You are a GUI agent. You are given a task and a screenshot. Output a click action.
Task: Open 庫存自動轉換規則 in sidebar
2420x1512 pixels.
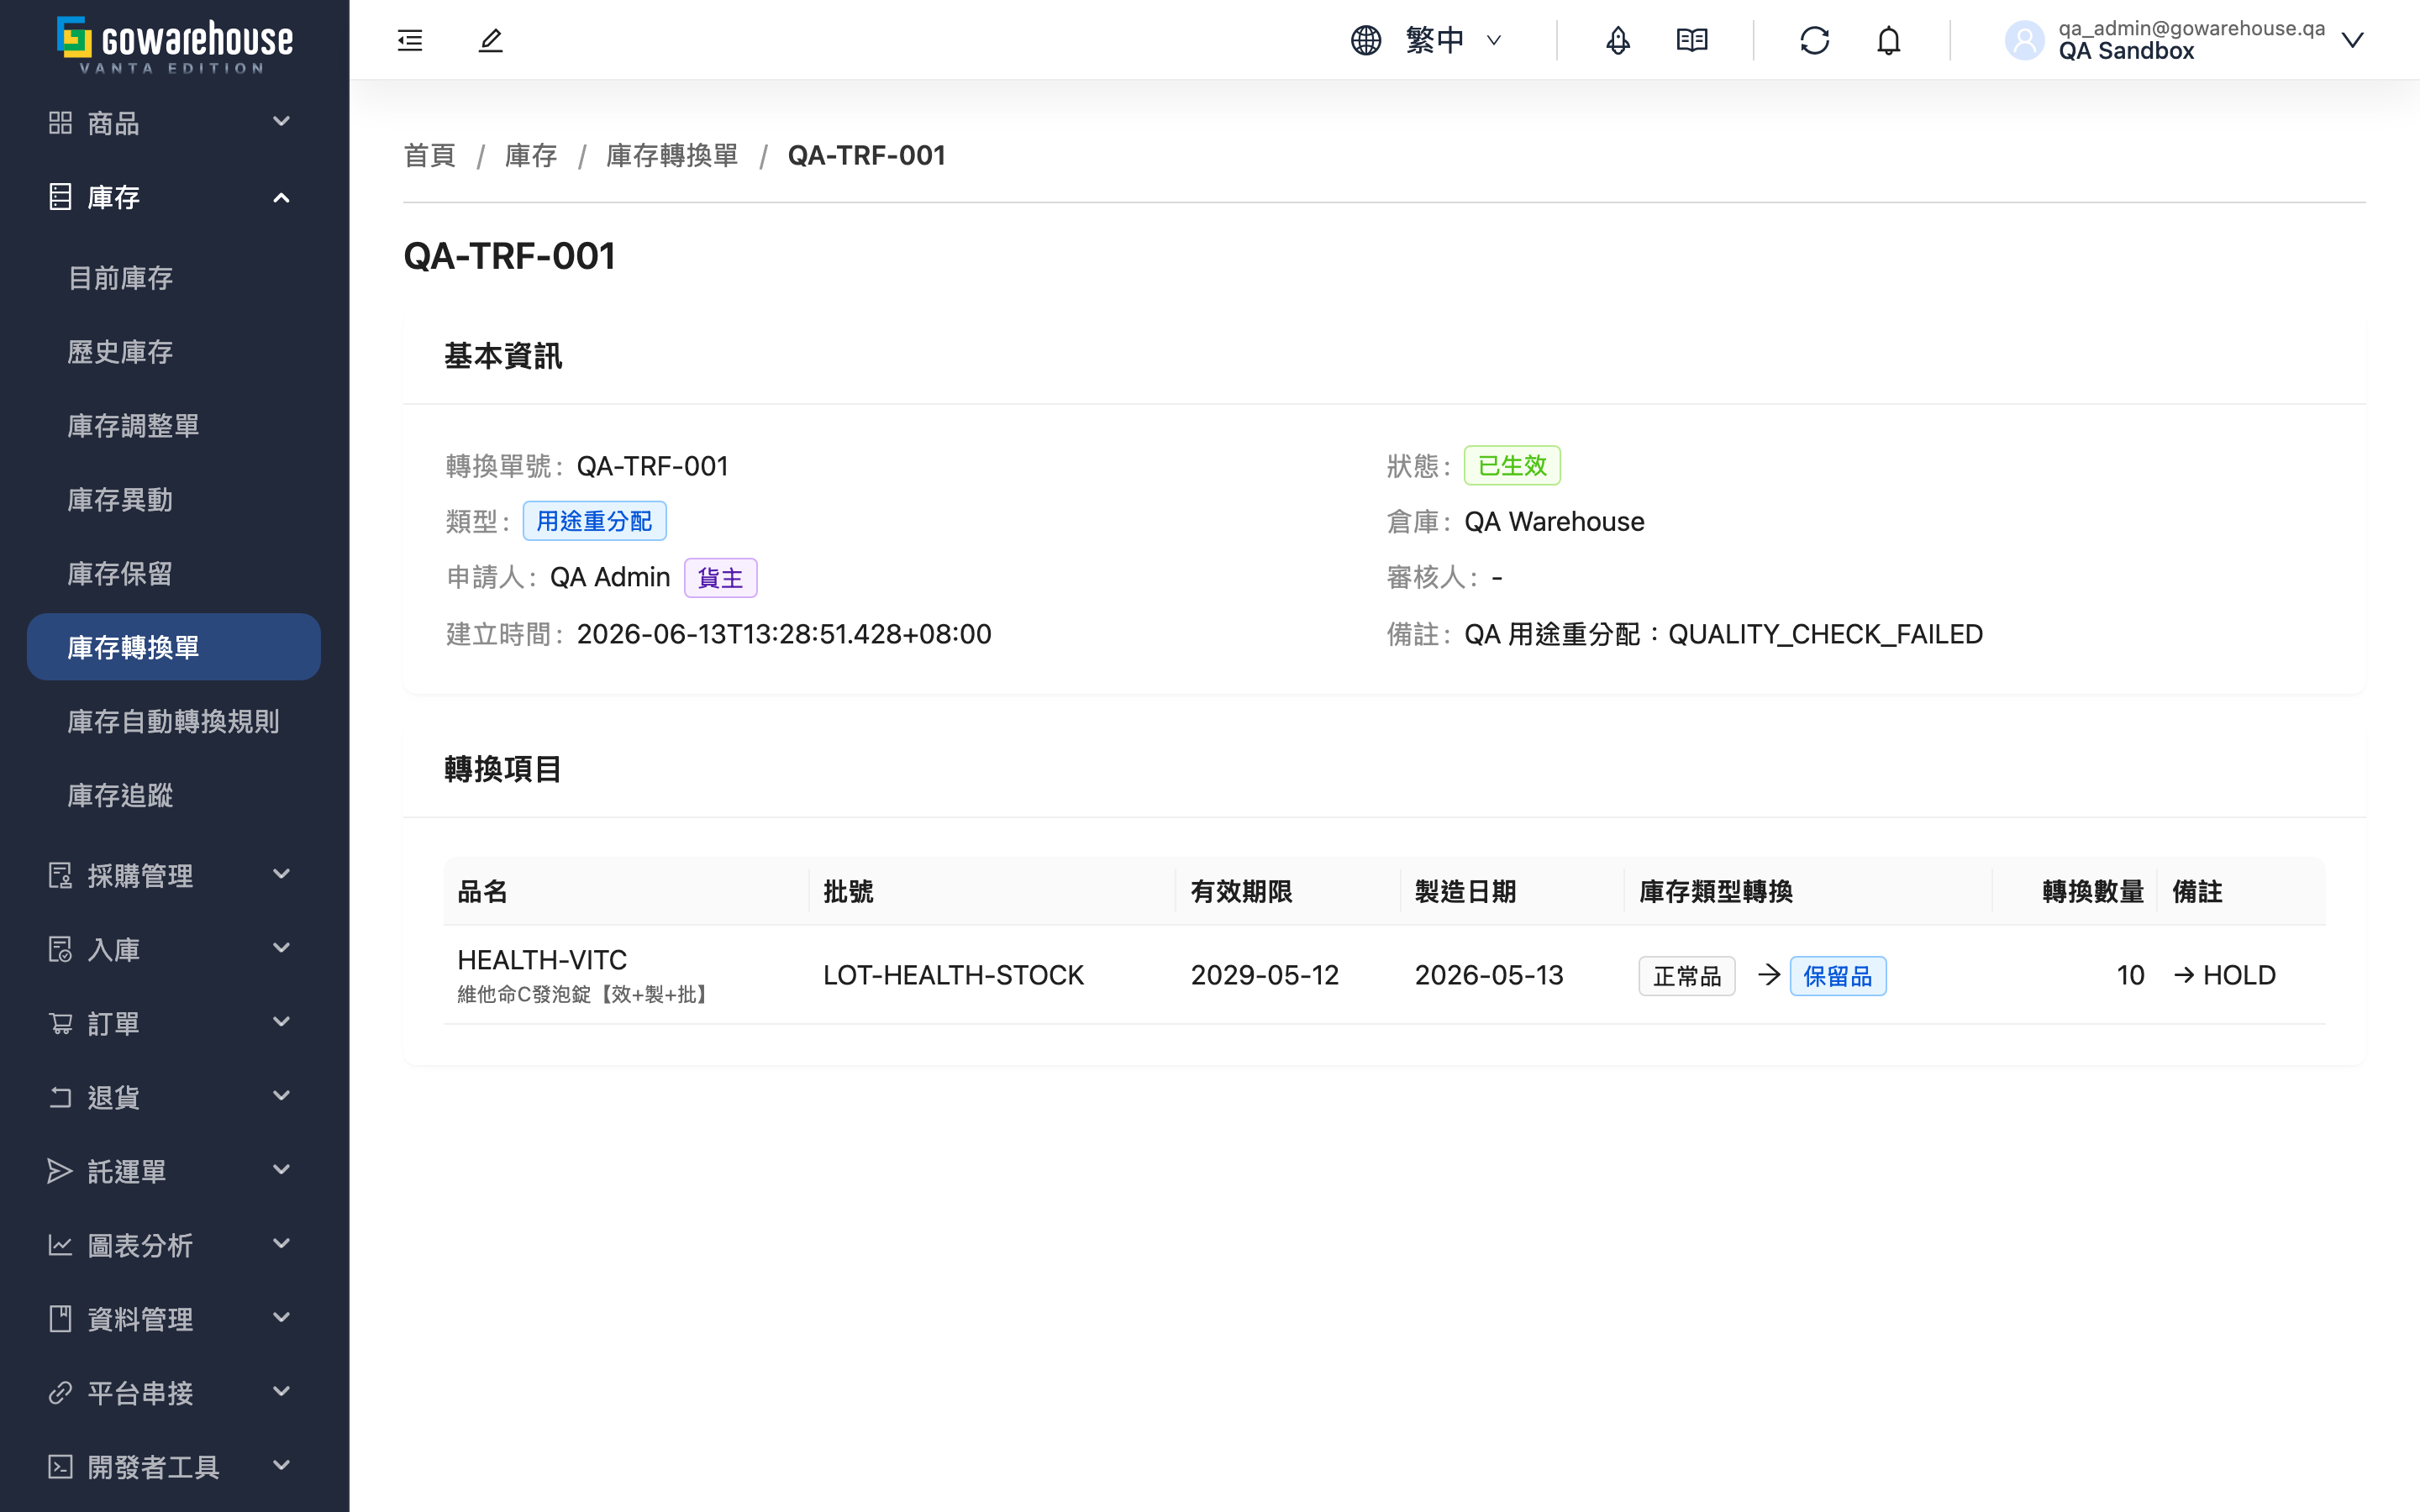click(174, 721)
